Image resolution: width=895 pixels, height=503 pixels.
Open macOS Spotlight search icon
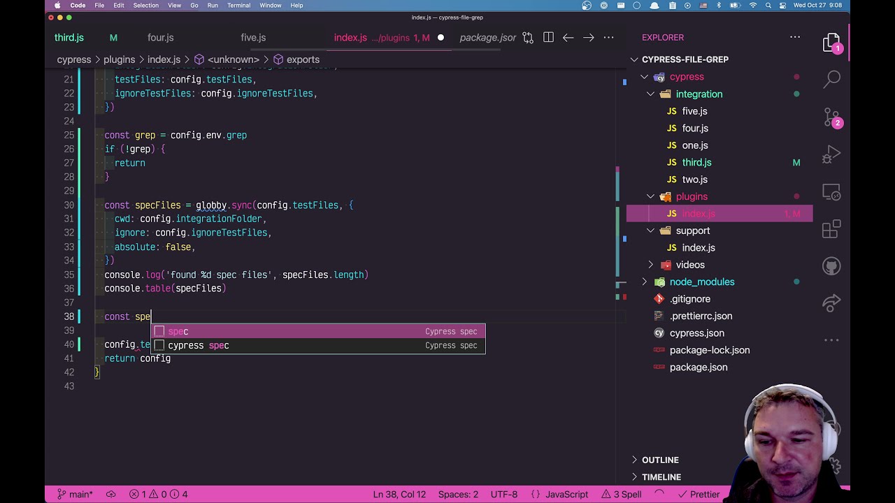[768, 6]
